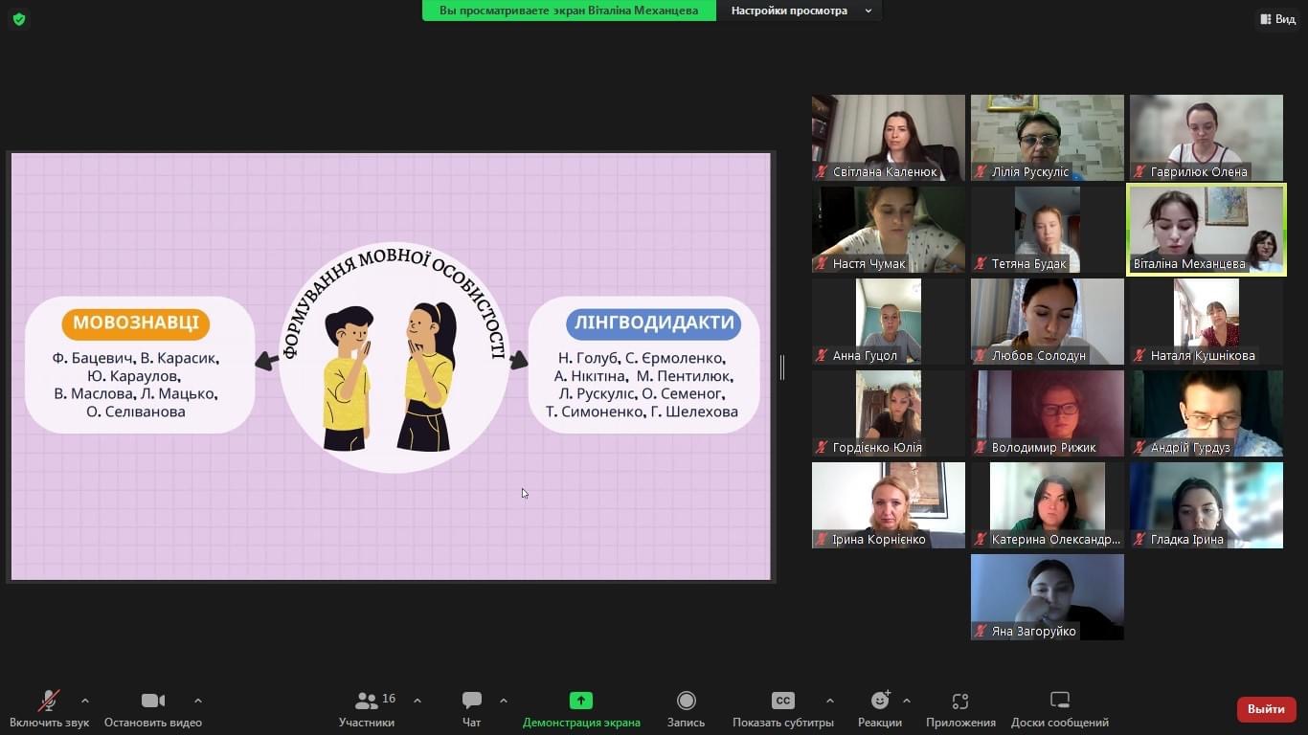This screenshot has height=735, width=1308.
Task: Click the red Выйти button
Action: [x=1266, y=709]
